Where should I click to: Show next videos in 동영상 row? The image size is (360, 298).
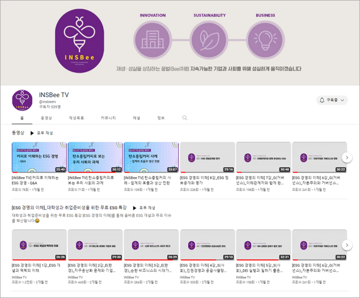347,157
